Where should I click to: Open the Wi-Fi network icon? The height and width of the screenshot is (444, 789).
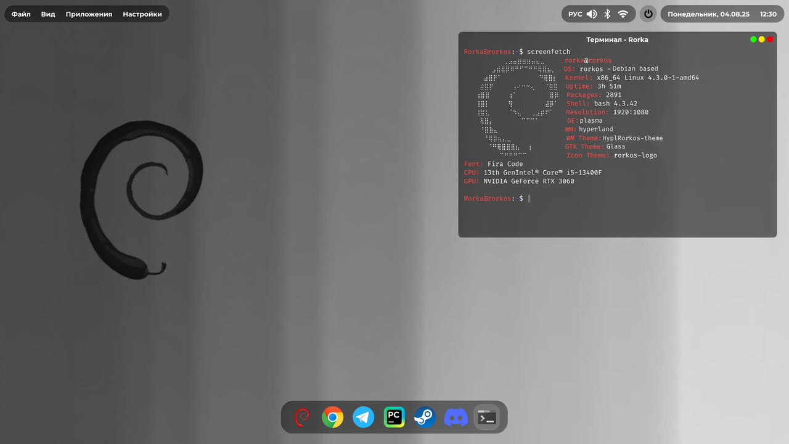tap(623, 14)
